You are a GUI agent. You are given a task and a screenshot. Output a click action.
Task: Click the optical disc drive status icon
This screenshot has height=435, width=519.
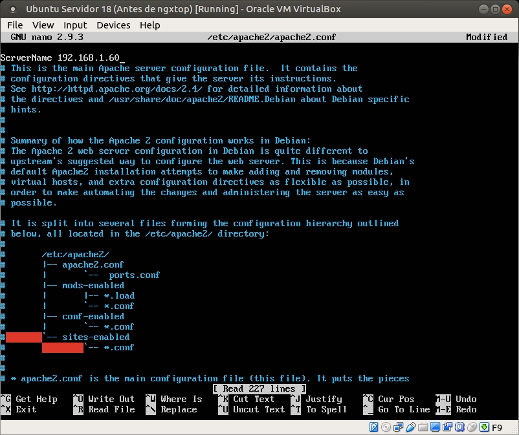386,427
